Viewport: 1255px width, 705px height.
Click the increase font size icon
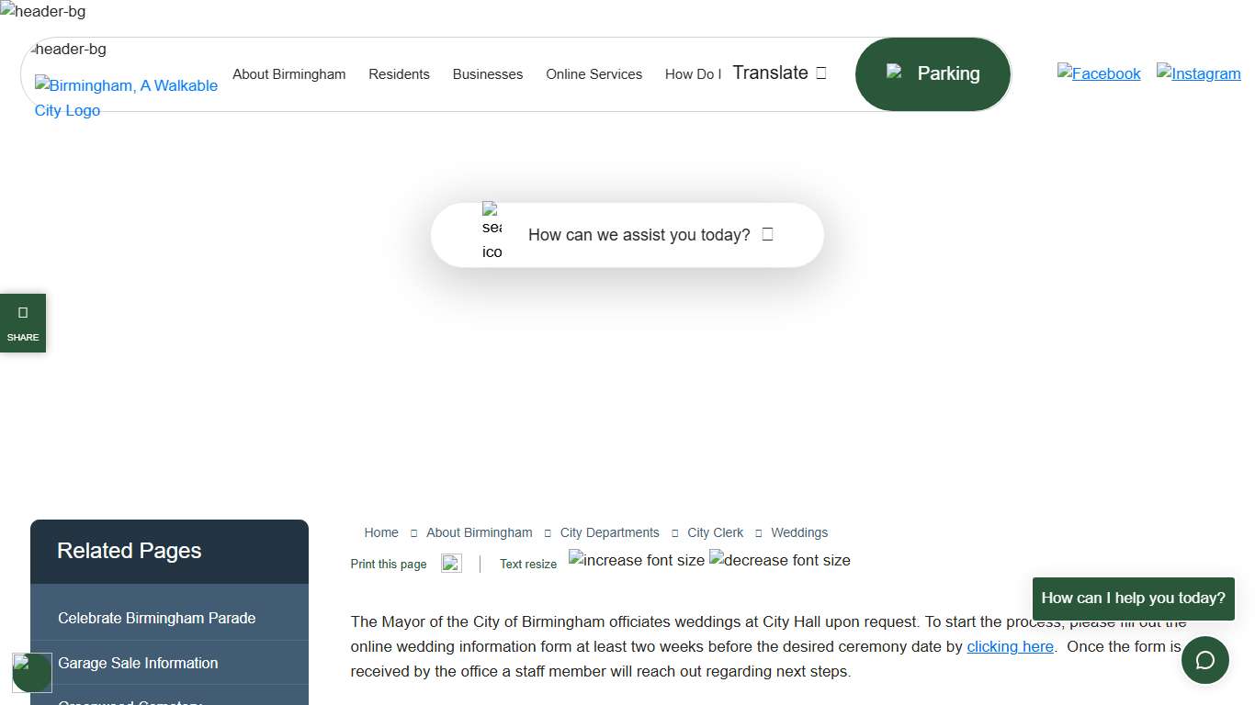click(637, 560)
